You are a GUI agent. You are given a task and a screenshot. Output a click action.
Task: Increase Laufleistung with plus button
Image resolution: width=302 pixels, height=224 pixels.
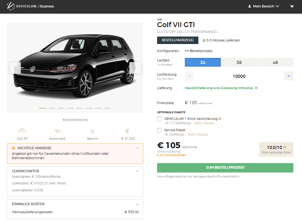(x=289, y=76)
